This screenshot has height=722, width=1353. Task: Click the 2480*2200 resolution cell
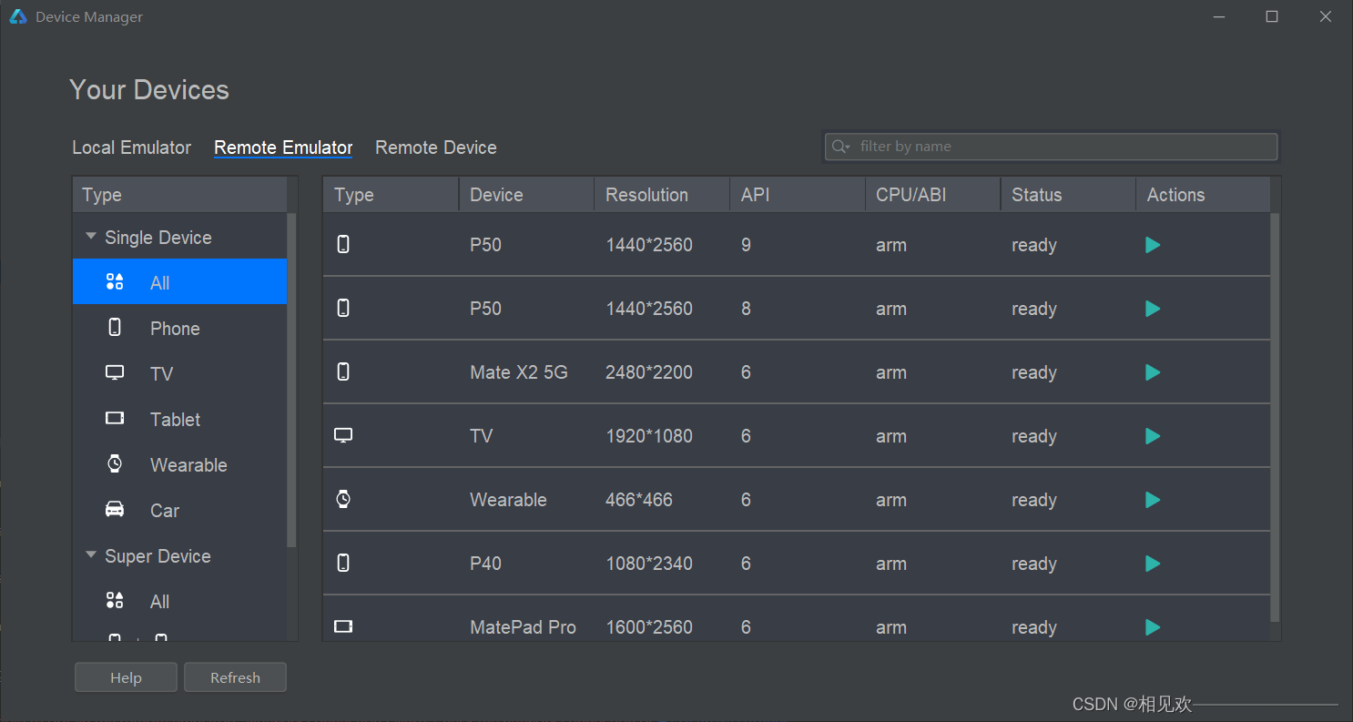(x=649, y=372)
